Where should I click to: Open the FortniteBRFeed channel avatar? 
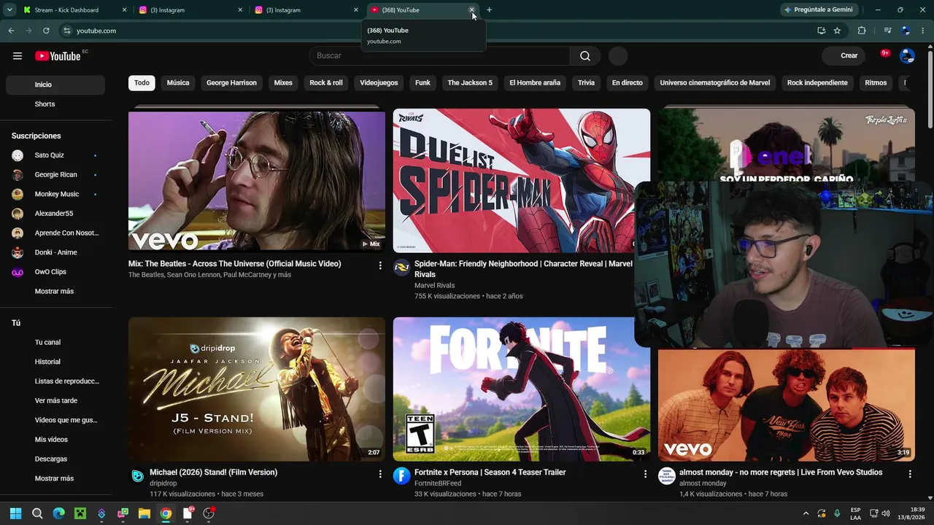coord(401,476)
